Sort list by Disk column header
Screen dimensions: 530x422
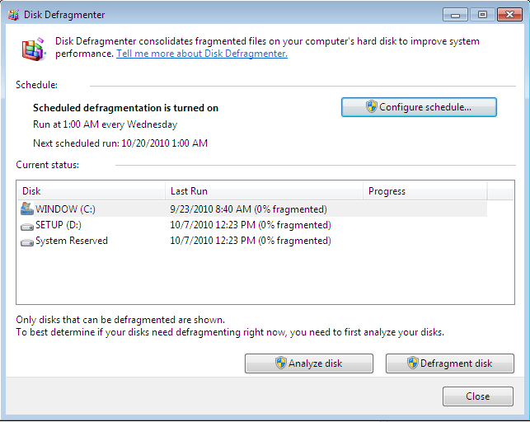[91, 191]
